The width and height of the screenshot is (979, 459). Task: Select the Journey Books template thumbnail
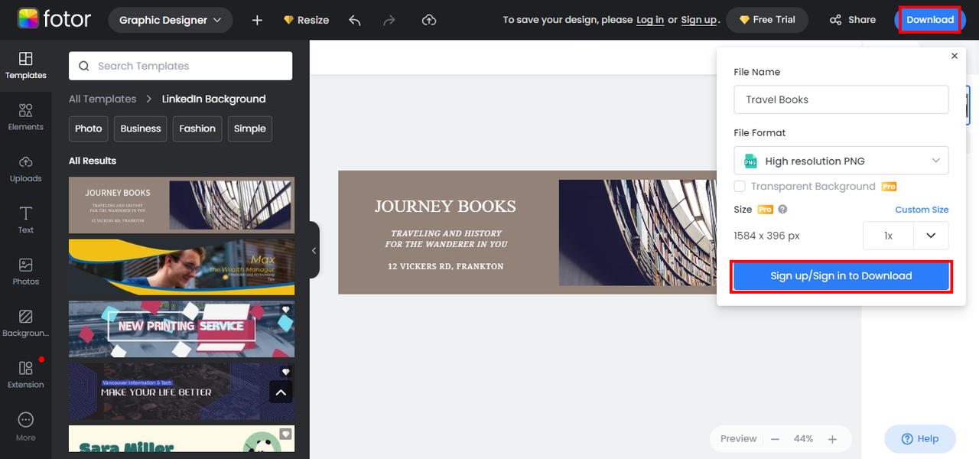[181, 205]
